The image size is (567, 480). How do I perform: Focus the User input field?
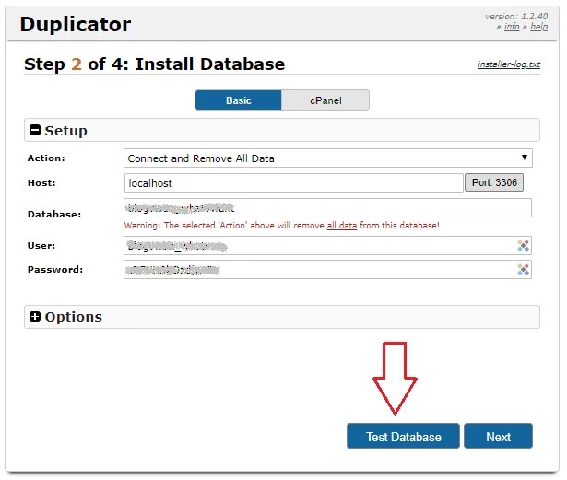coord(327,246)
